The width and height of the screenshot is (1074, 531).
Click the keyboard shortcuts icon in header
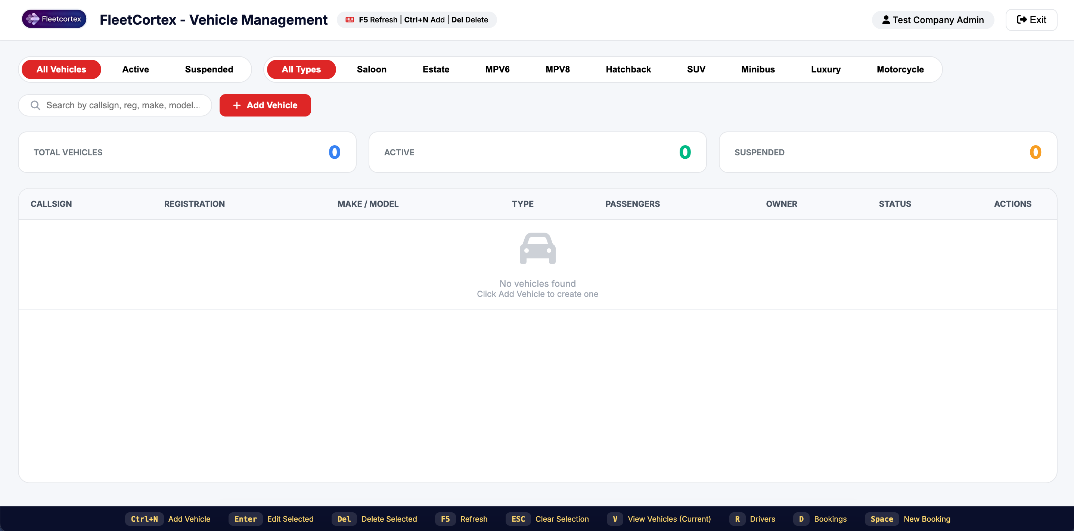[x=350, y=19]
